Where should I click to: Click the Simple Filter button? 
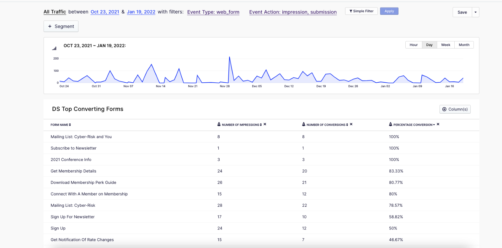click(x=361, y=11)
